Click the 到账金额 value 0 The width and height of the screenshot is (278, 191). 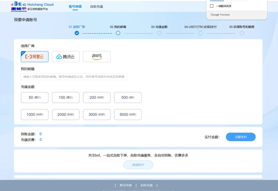41,134
